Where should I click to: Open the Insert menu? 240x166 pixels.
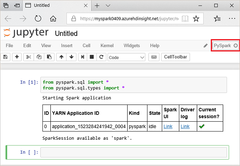67,45
